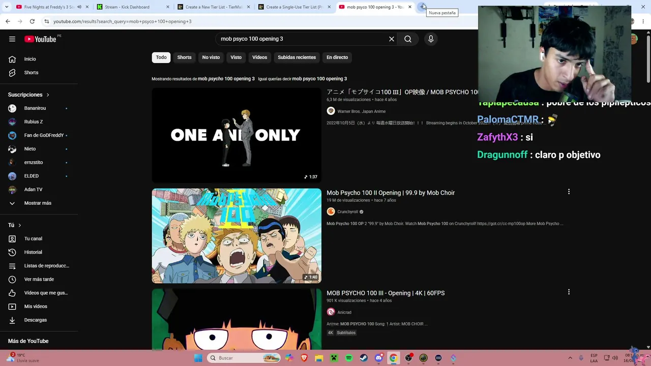This screenshot has height=366, width=651.
Task: Filter results by No visto chip
Action: (x=211, y=57)
